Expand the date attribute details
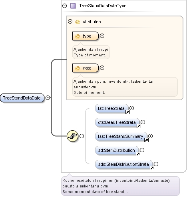Viewport: 187px width, 197px height. pos(102,68)
